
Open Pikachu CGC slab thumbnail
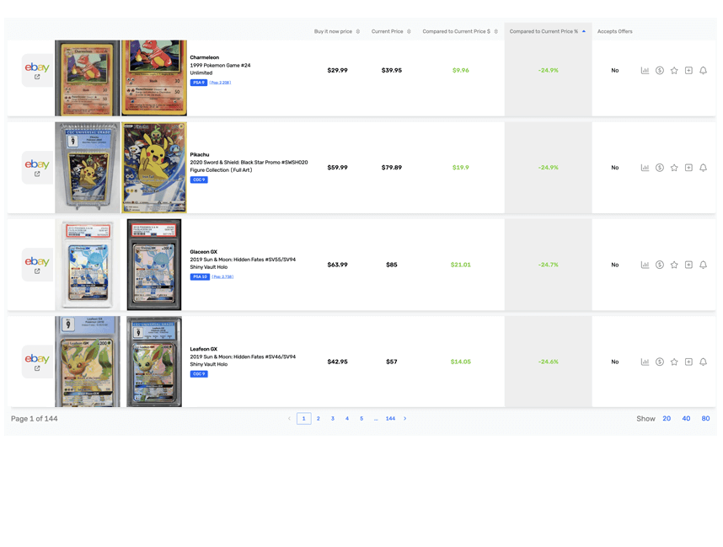[88, 168]
